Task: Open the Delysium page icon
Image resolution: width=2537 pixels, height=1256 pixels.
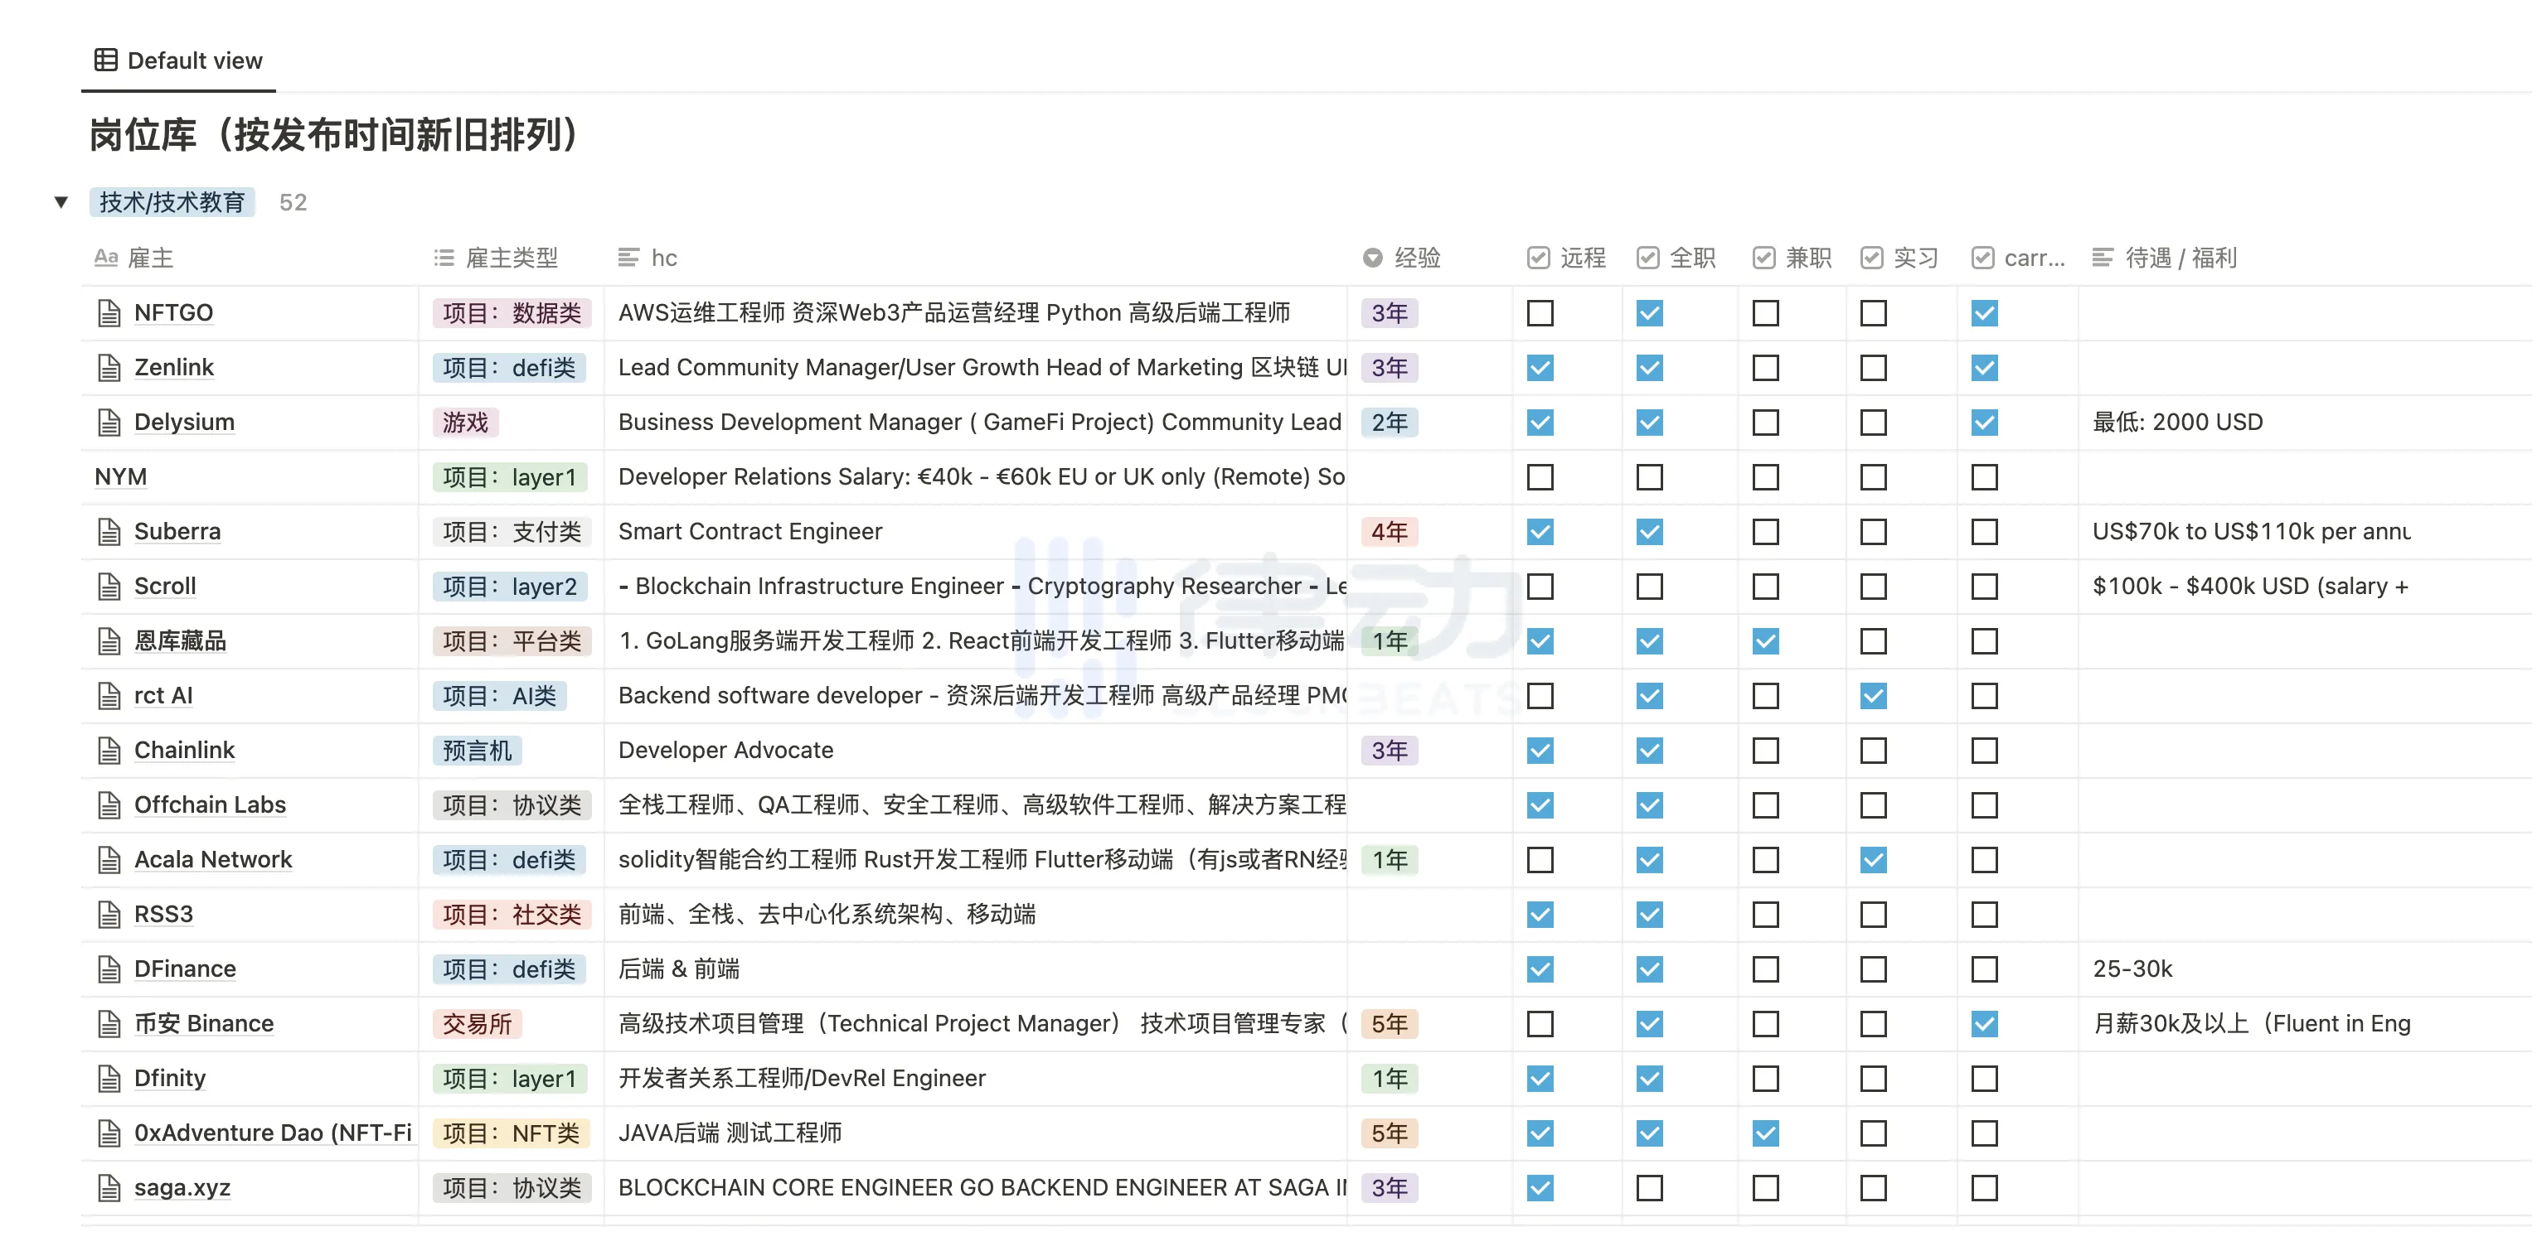Action: (109, 423)
